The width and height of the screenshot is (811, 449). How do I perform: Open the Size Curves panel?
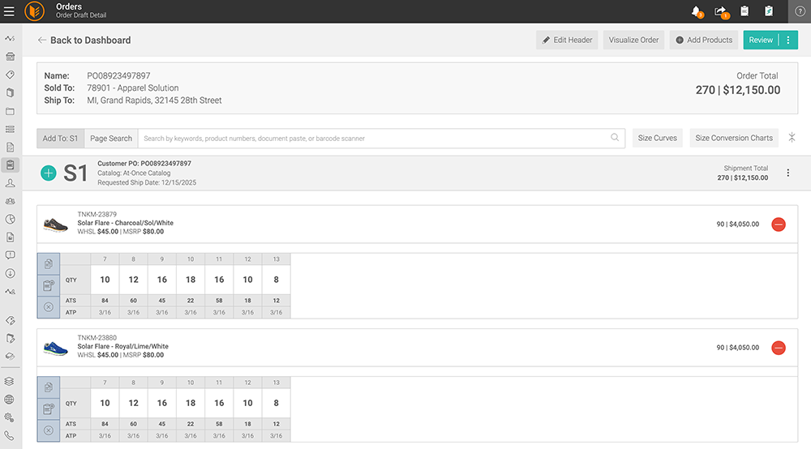click(x=657, y=138)
